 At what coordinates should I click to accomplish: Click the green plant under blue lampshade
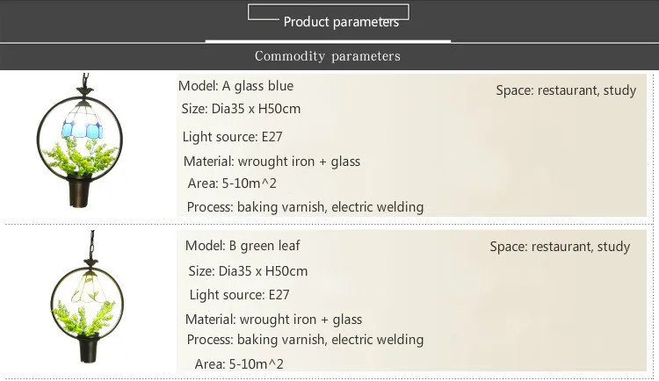(83, 162)
